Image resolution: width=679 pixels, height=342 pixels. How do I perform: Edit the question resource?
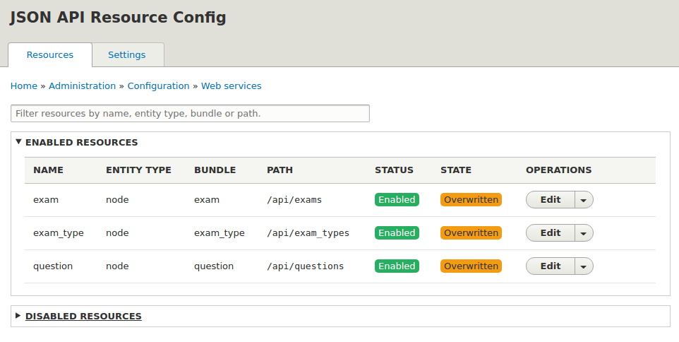[551, 266]
